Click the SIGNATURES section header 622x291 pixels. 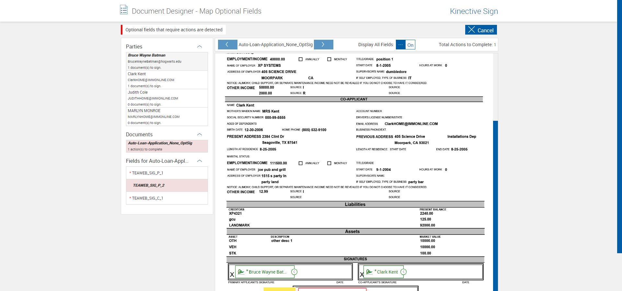click(x=355, y=259)
